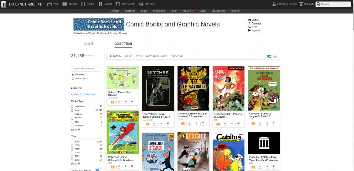Switch to the COLLECTION tab
The width and height of the screenshot is (354, 171).
tap(123, 44)
